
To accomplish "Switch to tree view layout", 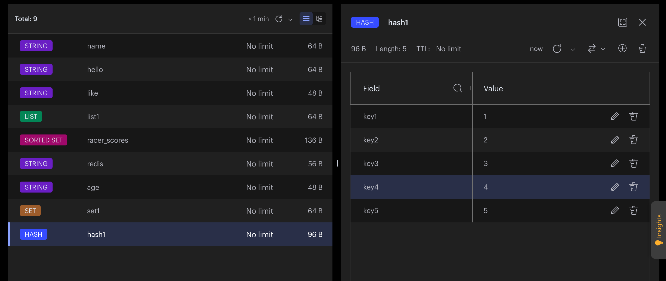I will 319,19.
